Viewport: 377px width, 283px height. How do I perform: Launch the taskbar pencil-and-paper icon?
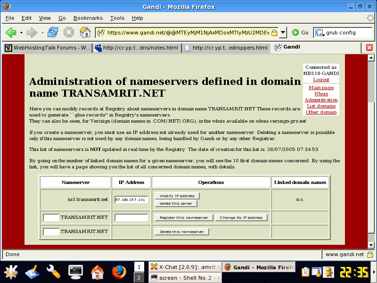pos(32,272)
